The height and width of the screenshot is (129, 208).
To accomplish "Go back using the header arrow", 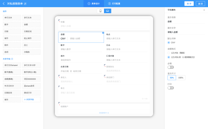I will [4, 4].
